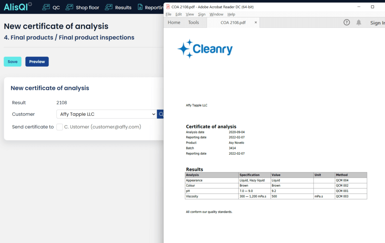This screenshot has height=243, width=385.
Task: Open the Sign menu in Acrobat
Action: point(202,14)
